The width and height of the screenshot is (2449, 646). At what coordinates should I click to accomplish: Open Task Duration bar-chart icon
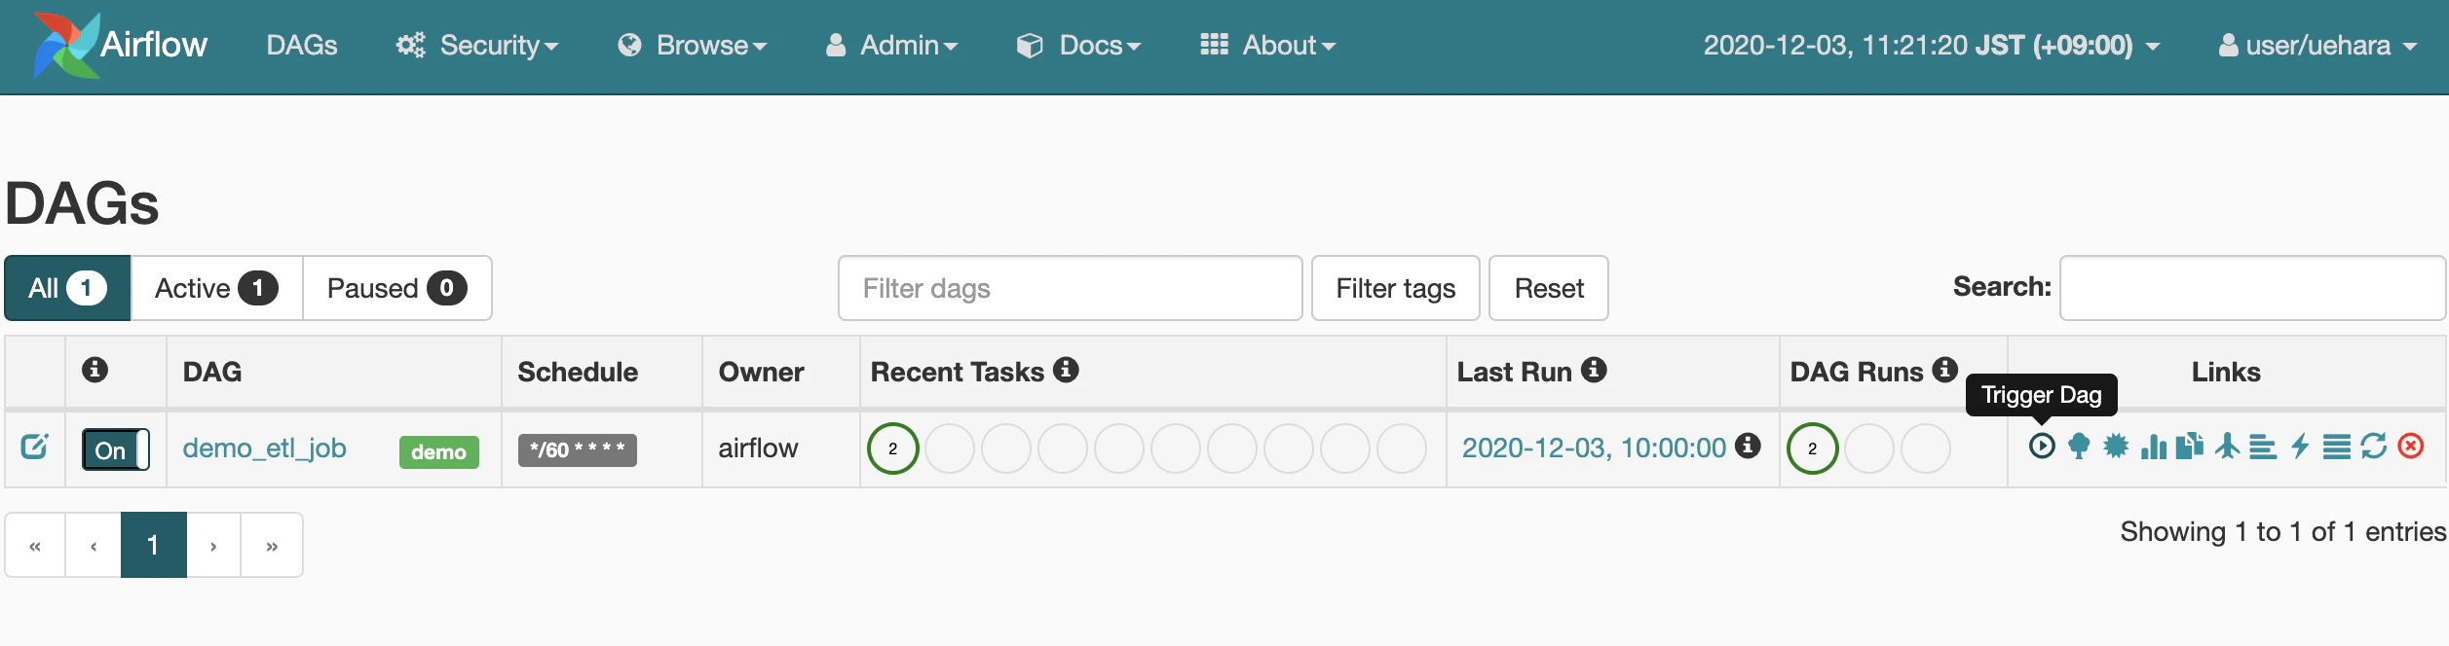point(2154,447)
